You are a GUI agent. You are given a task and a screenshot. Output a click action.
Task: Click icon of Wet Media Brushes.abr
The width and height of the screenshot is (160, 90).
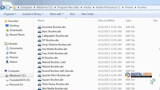tap(39, 88)
